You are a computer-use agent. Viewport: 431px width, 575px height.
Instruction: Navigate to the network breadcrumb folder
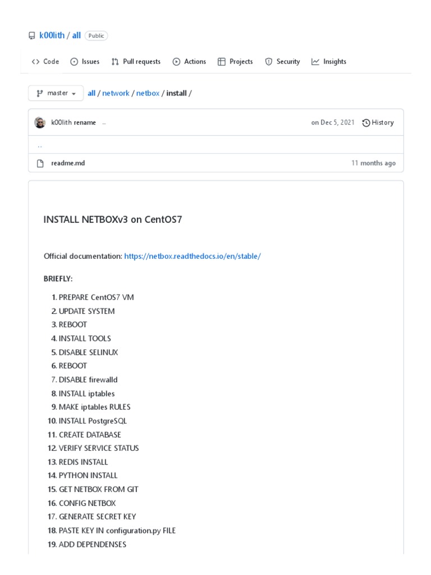(116, 93)
